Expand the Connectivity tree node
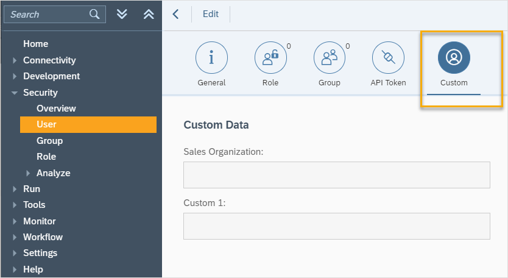Image resolution: width=508 pixels, height=278 pixels. click(15, 60)
